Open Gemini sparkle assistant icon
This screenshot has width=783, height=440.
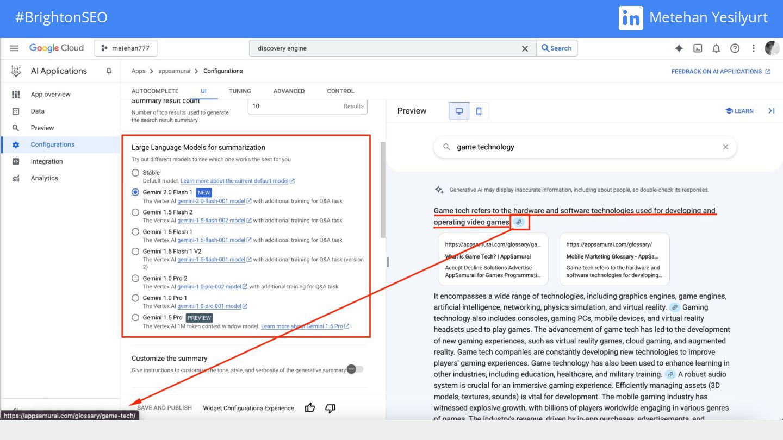pos(679,48)
